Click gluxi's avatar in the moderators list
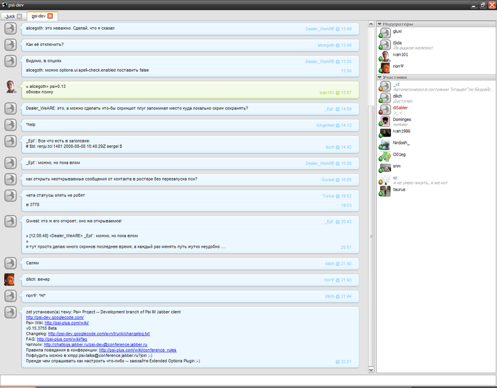The width and height of the screenshot is (497, 388). click(385, 33)
